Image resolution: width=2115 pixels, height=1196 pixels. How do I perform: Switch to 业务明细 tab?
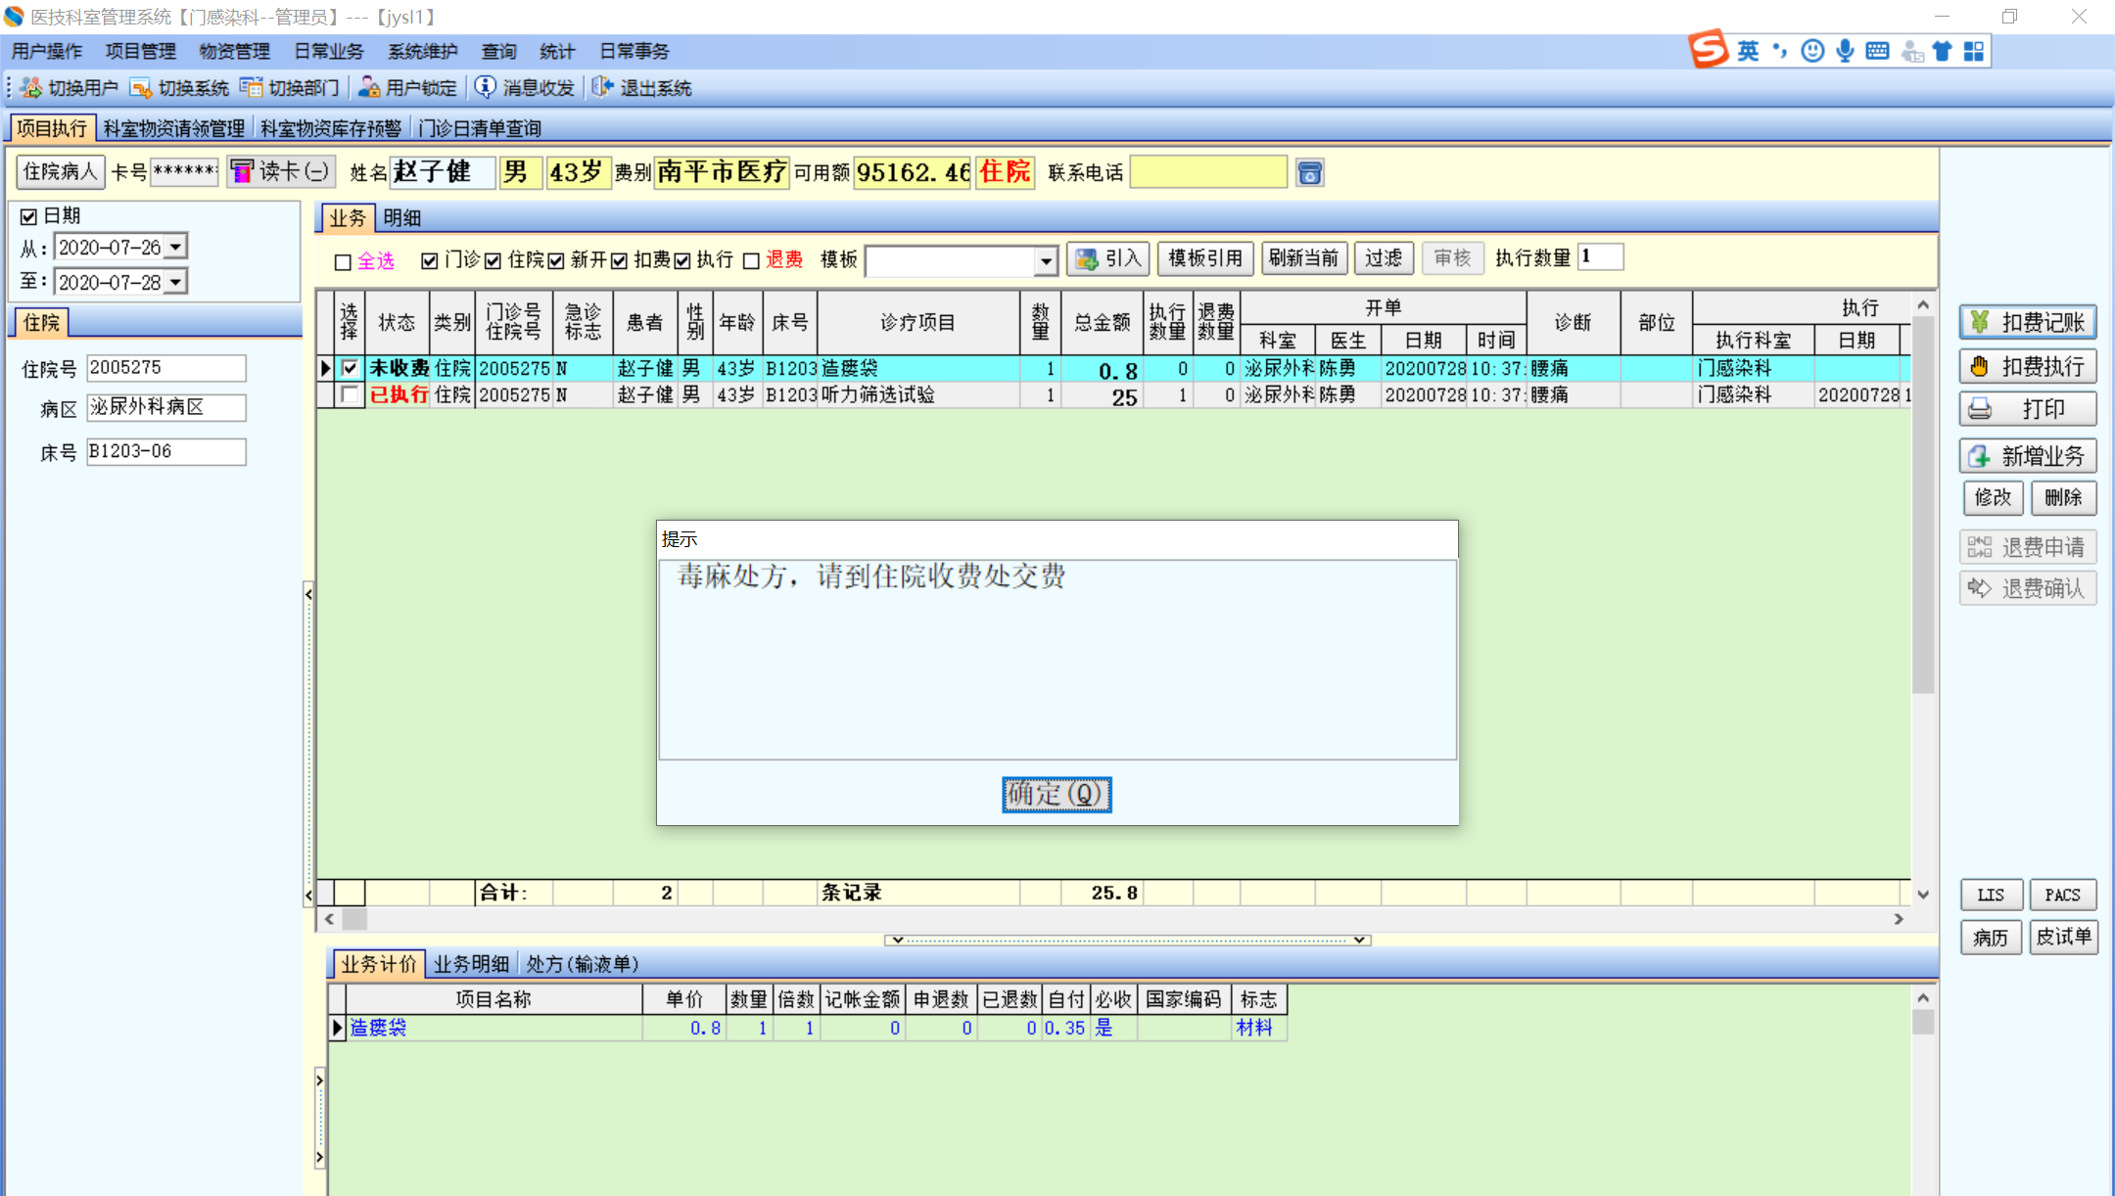click(471, 964)
